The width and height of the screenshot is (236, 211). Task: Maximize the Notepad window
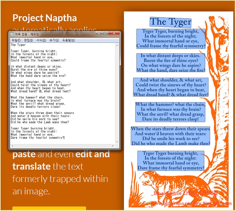(x=105, y=33)
